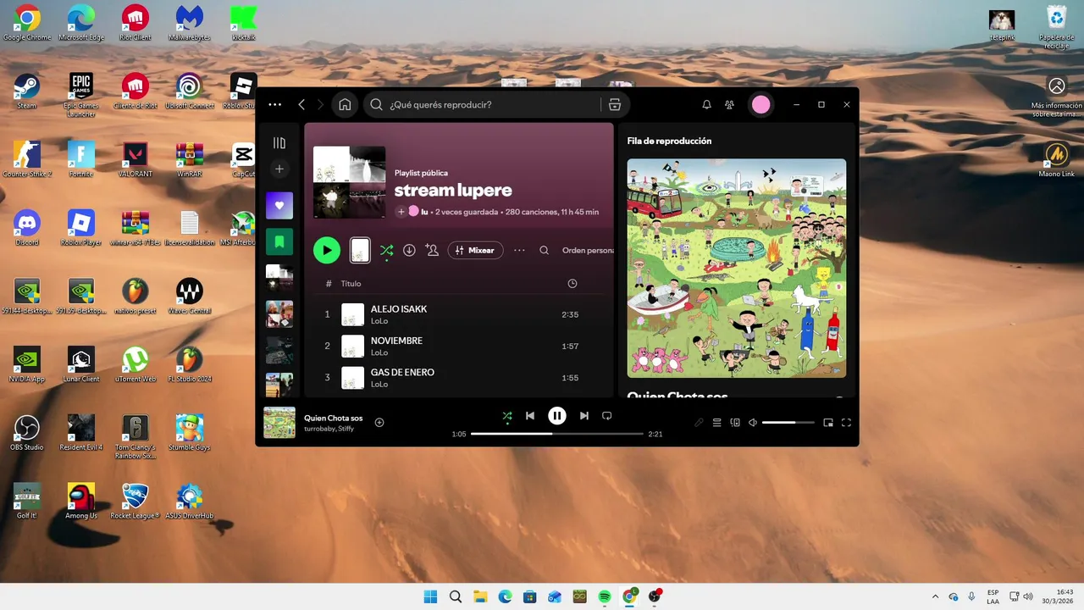The width and height of the screenshot is (1084, 610).
Task: Open artist LoLo under ALEJO ISAKK
Action: click(x=379, y=321)
